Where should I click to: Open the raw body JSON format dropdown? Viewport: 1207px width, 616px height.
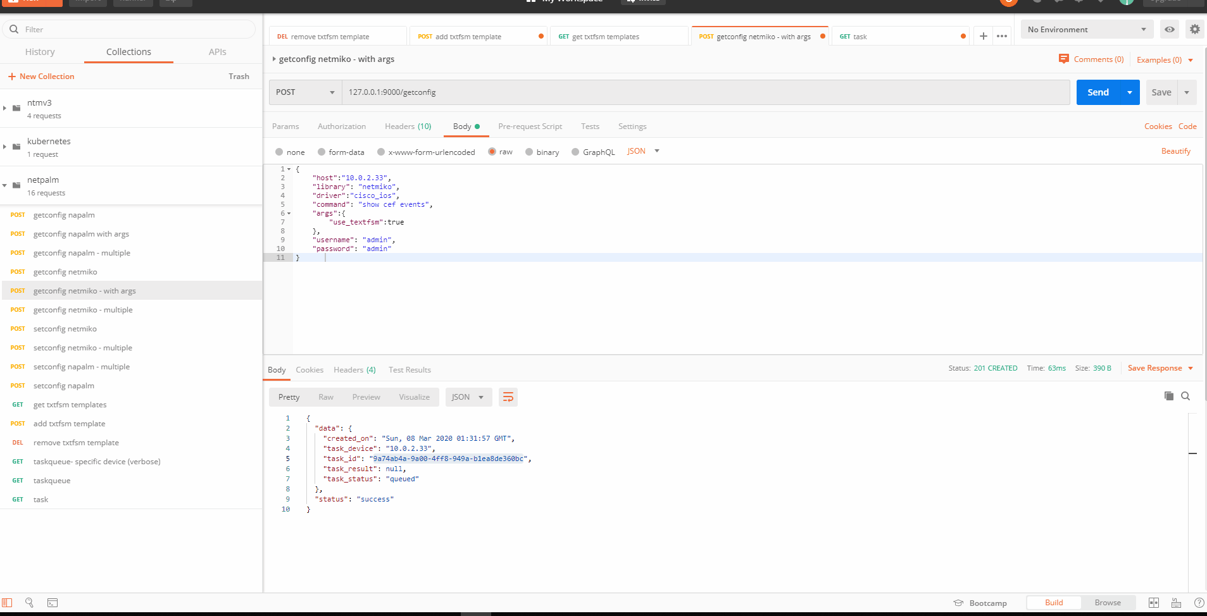643,151
